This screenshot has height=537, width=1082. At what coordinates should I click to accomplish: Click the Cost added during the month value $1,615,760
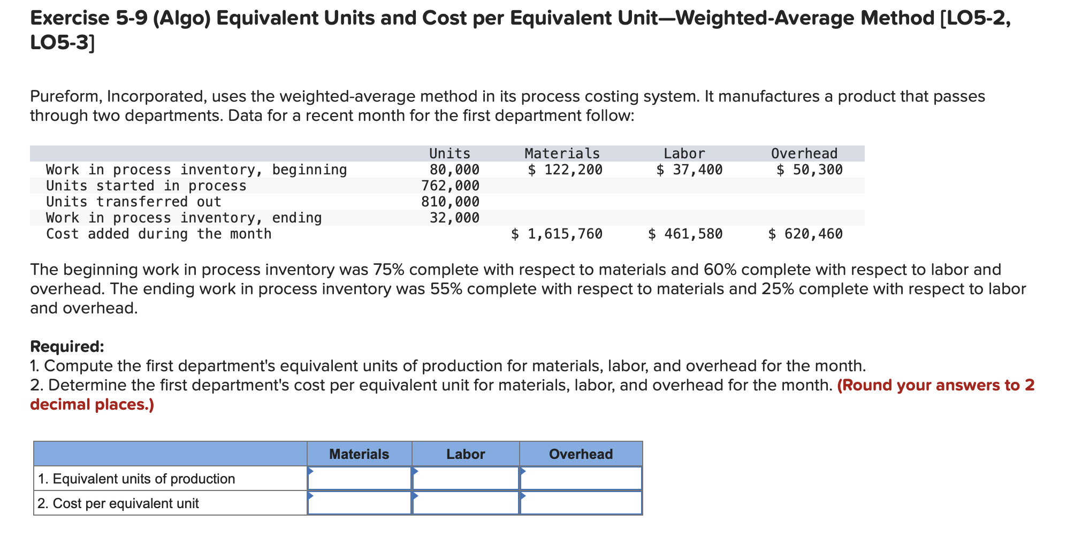[557, 234]
